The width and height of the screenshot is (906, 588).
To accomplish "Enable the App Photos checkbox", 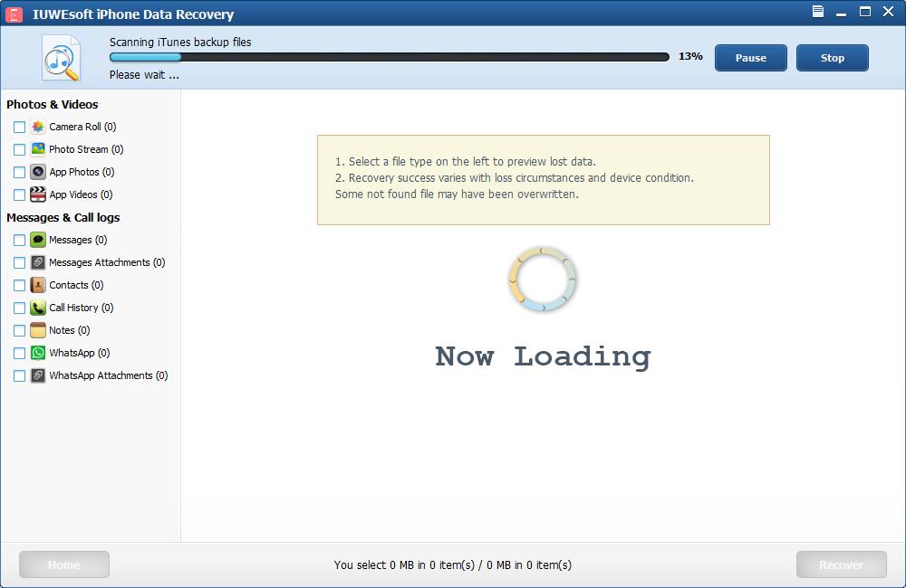I will (19, 172).
